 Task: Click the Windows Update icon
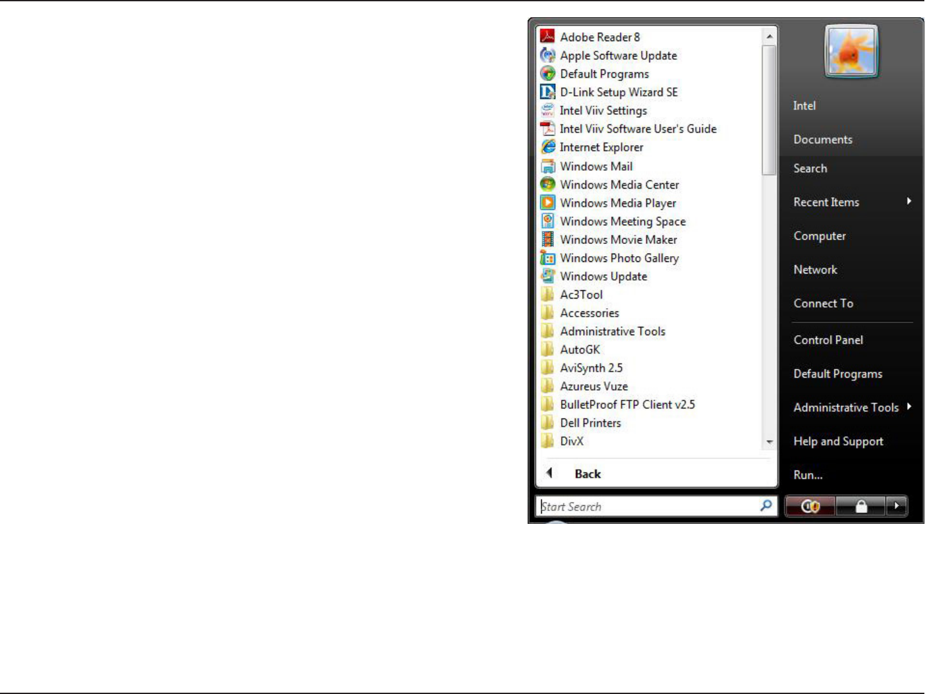click(x=548, y=276)
